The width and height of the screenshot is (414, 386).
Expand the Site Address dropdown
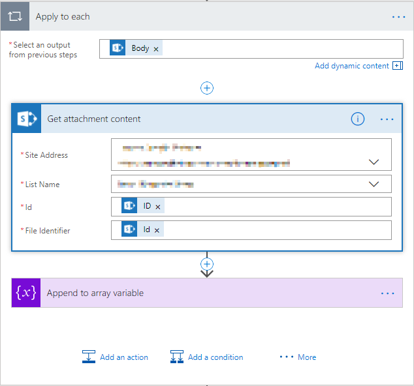click(374, 162)
